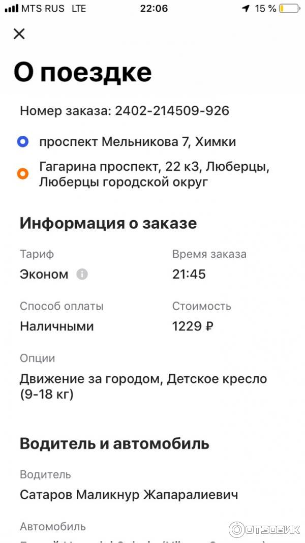Tap driver name Сатаров Маликнур Жапаралиевич
Viewport: 305px width, 543px height.
[x=129, y=495]
